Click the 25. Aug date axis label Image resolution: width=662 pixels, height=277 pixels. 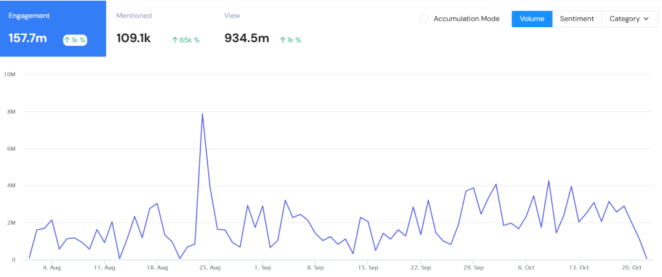[x=211, y=267]
